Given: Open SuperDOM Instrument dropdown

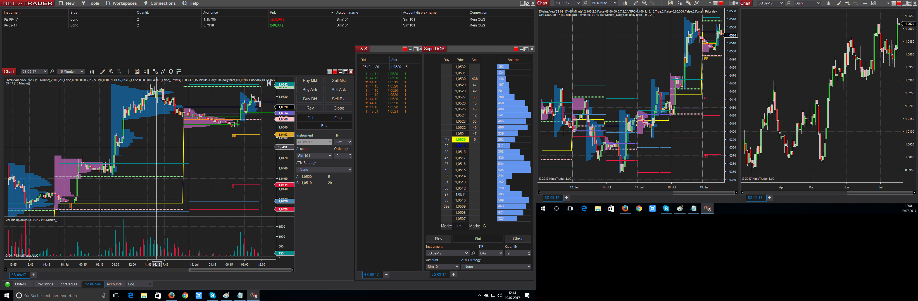Looking at the screenshot, I should coord(447,253).
